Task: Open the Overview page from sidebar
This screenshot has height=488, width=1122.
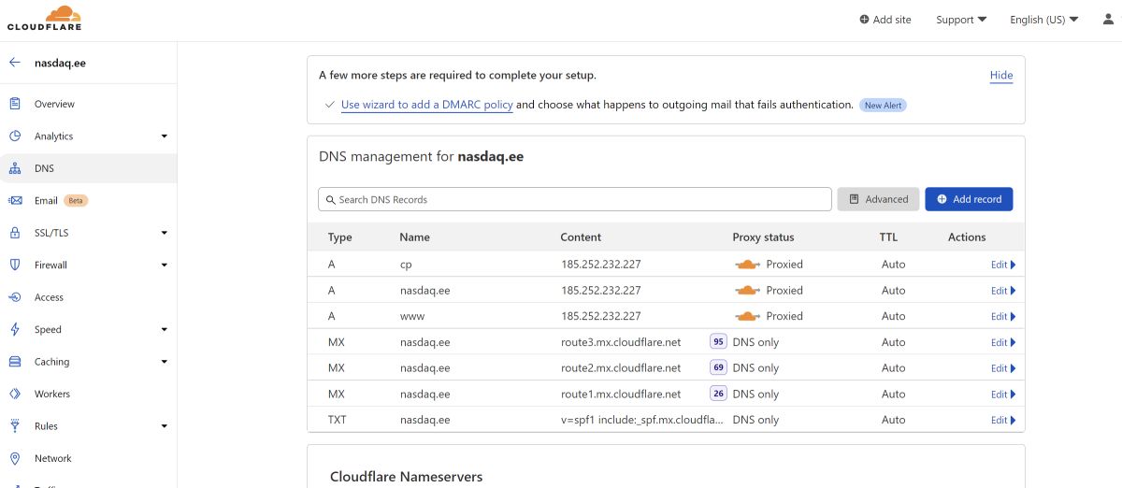Action: click(54, 104)
